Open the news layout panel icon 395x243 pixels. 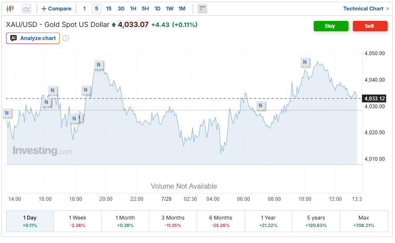coord(202,9)
